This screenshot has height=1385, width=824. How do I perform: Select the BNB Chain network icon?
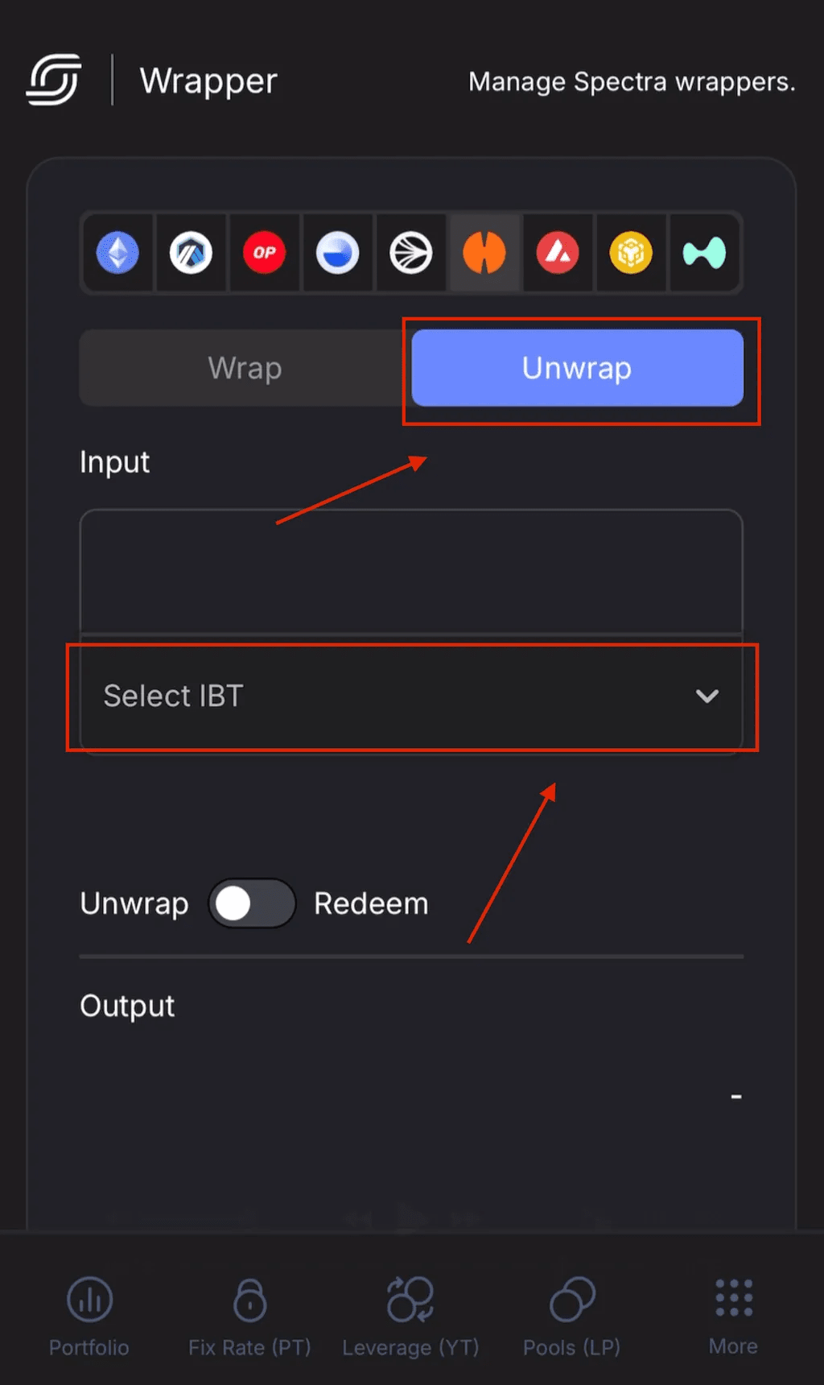tap(631, 253)
